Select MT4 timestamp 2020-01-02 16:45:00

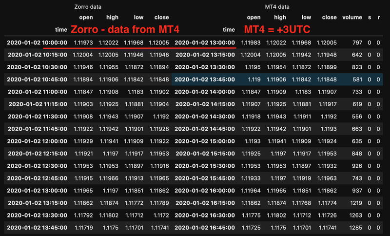click(x=205, y=227)
